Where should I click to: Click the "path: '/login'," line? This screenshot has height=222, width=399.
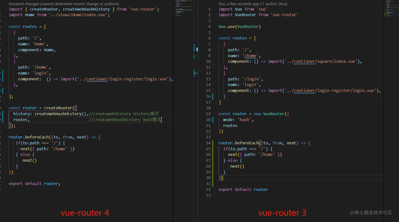coord(245,79)
